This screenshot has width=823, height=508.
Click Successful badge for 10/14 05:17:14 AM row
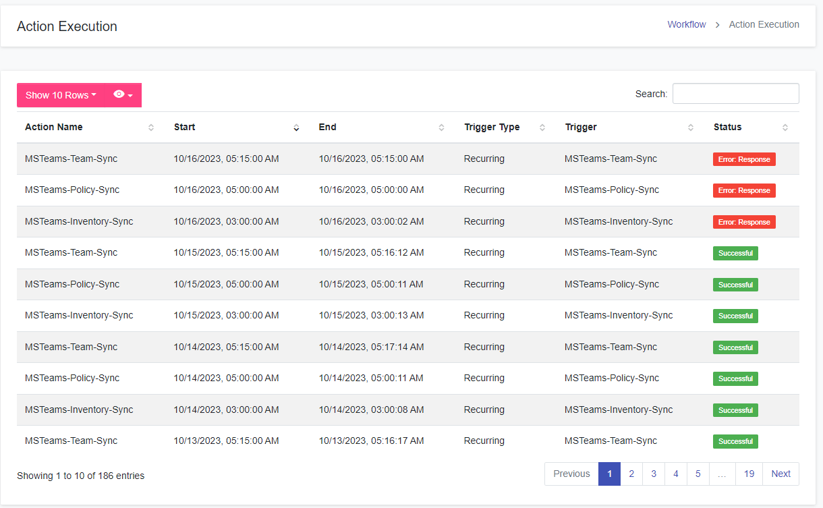(735, 347)
